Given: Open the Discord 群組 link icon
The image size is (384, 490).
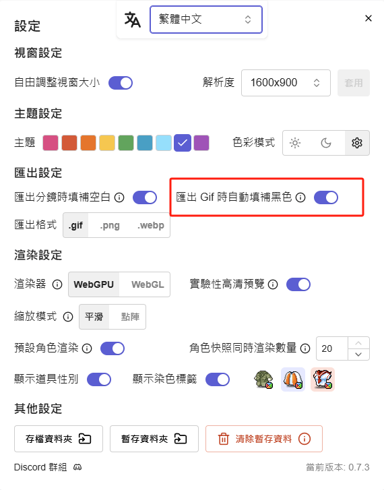Looking at the screenshot, I should click(77, 468).
